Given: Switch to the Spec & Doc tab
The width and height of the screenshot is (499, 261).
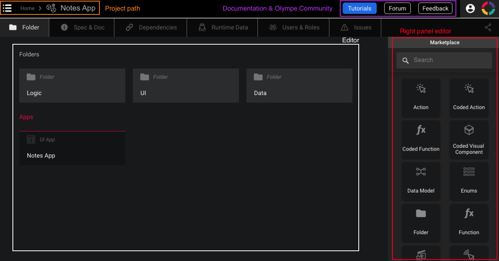Looking at the screenshot, I should 82,28.
